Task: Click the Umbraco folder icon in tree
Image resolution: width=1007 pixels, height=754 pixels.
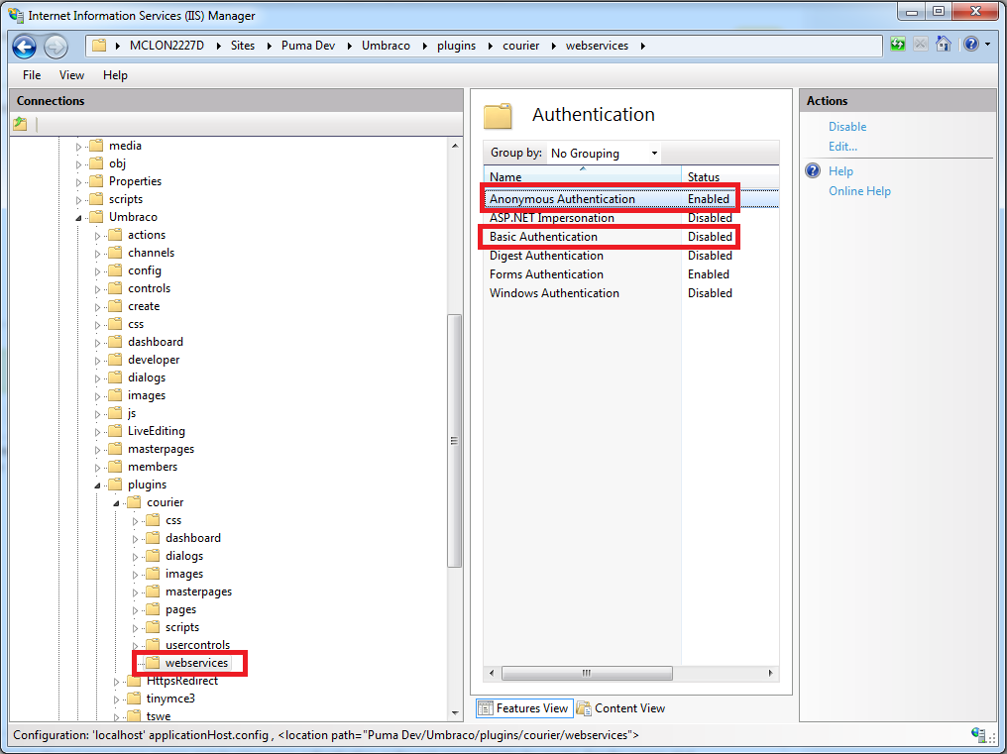Action: coord(96,217)
